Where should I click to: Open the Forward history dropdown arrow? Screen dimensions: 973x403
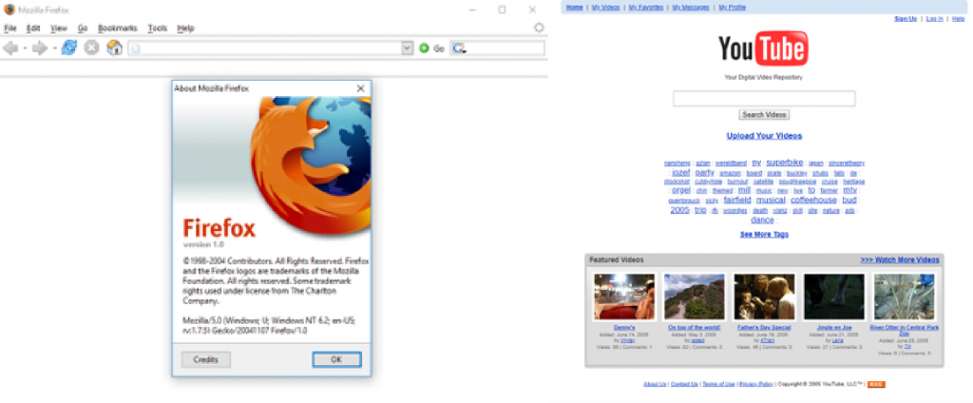(x=54, y=48)
